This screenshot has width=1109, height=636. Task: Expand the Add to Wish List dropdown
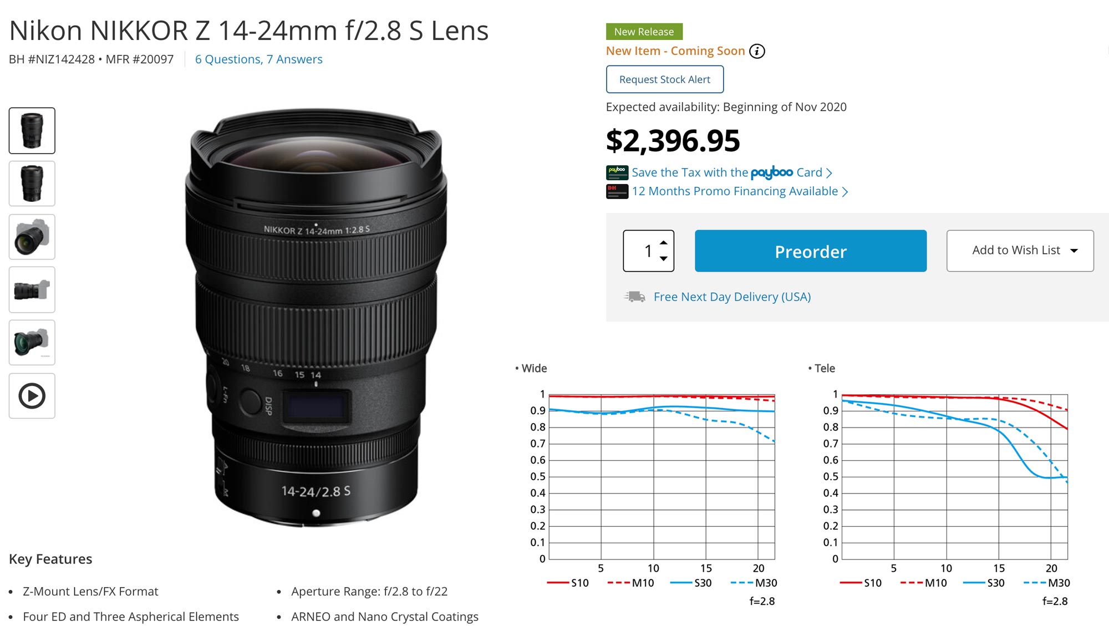point(1074,251)
